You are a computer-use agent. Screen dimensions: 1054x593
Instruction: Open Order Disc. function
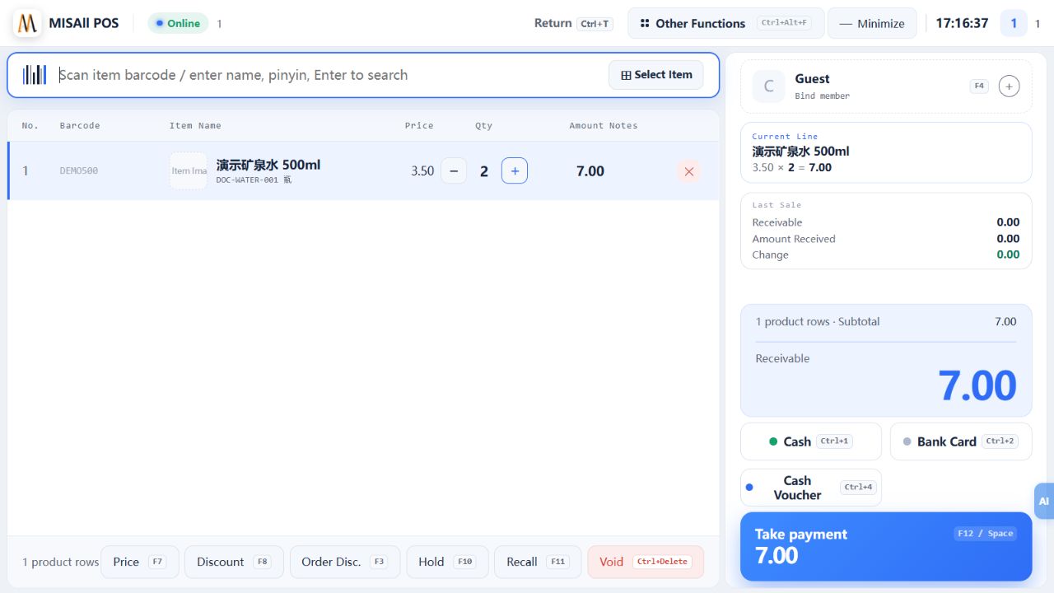345,562
